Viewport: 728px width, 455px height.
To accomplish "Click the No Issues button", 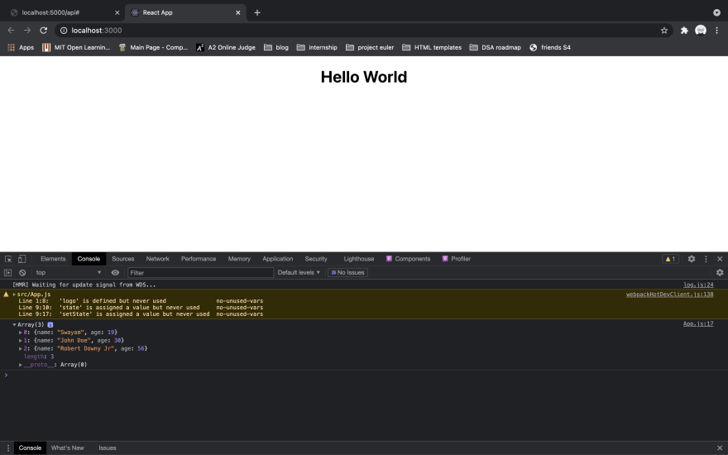I will (347, 272).
